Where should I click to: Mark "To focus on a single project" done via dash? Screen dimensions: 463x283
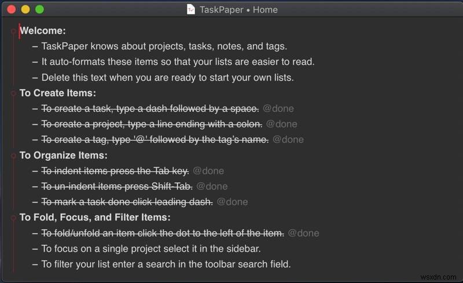tap(35, 249)
